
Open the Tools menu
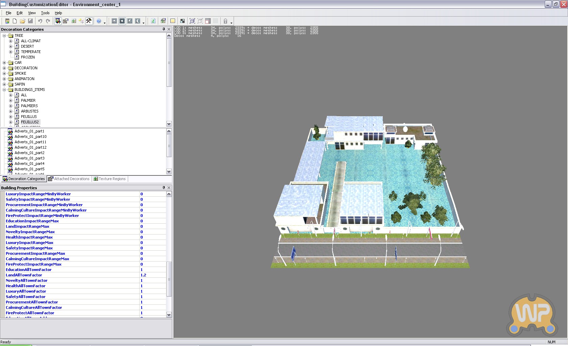(x=45, y=13)
